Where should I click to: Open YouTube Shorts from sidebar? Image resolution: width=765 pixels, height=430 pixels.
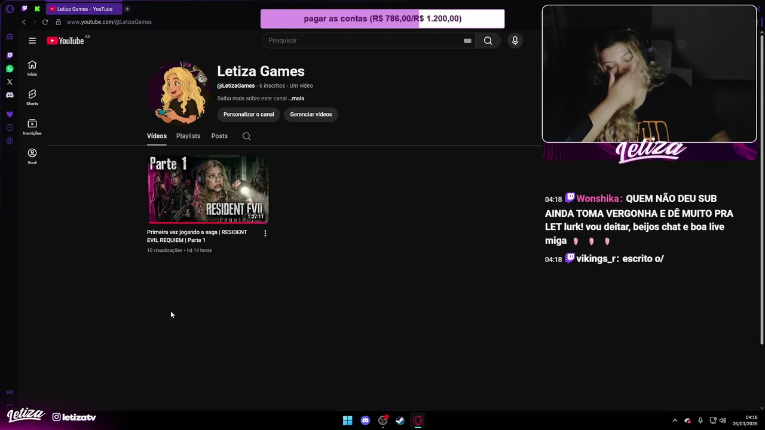(x=32, y=97)
